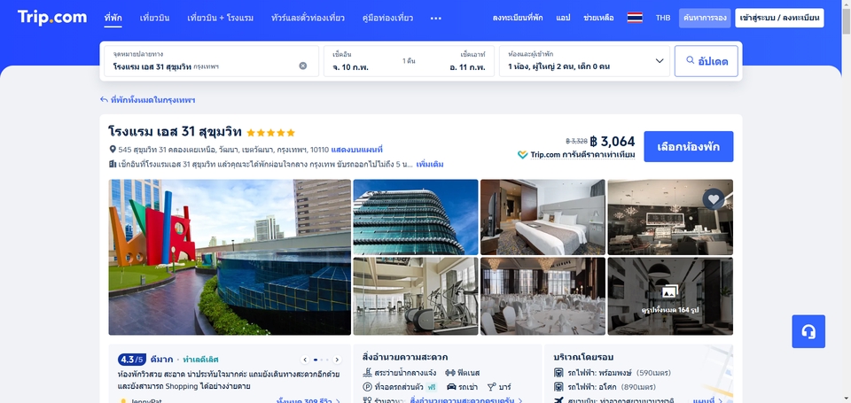Click the เลือกห้องพัก button

pyautogui.click(x=688, y=146)
